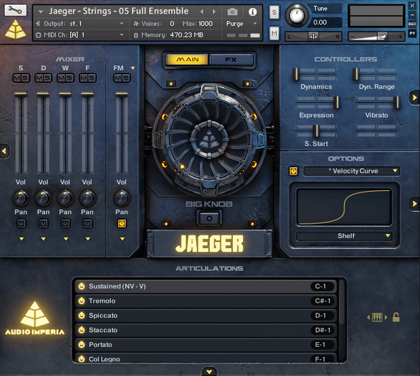Toggle Tremolo articulation power icon
The image size is (420, 376).
(x=82, y=301)
